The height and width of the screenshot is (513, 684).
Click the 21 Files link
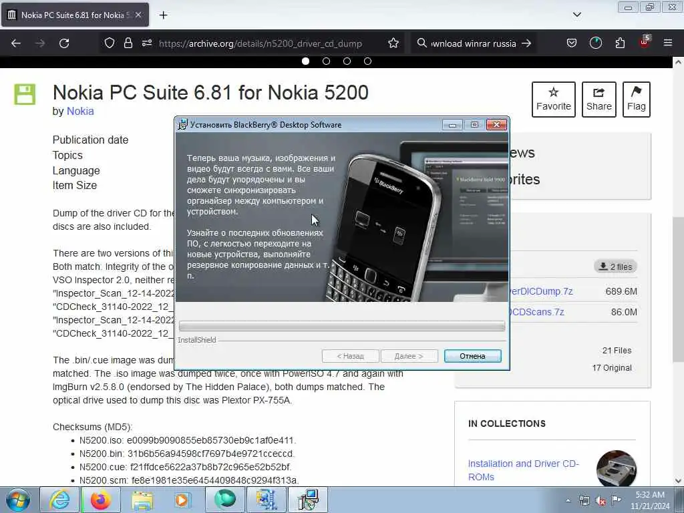pos(617,351)
